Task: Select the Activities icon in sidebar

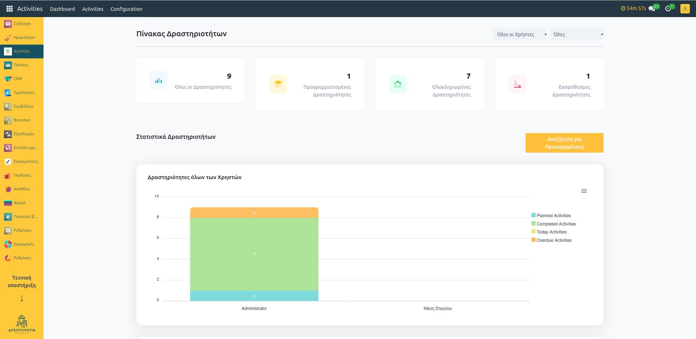Action: click(8, 51)
